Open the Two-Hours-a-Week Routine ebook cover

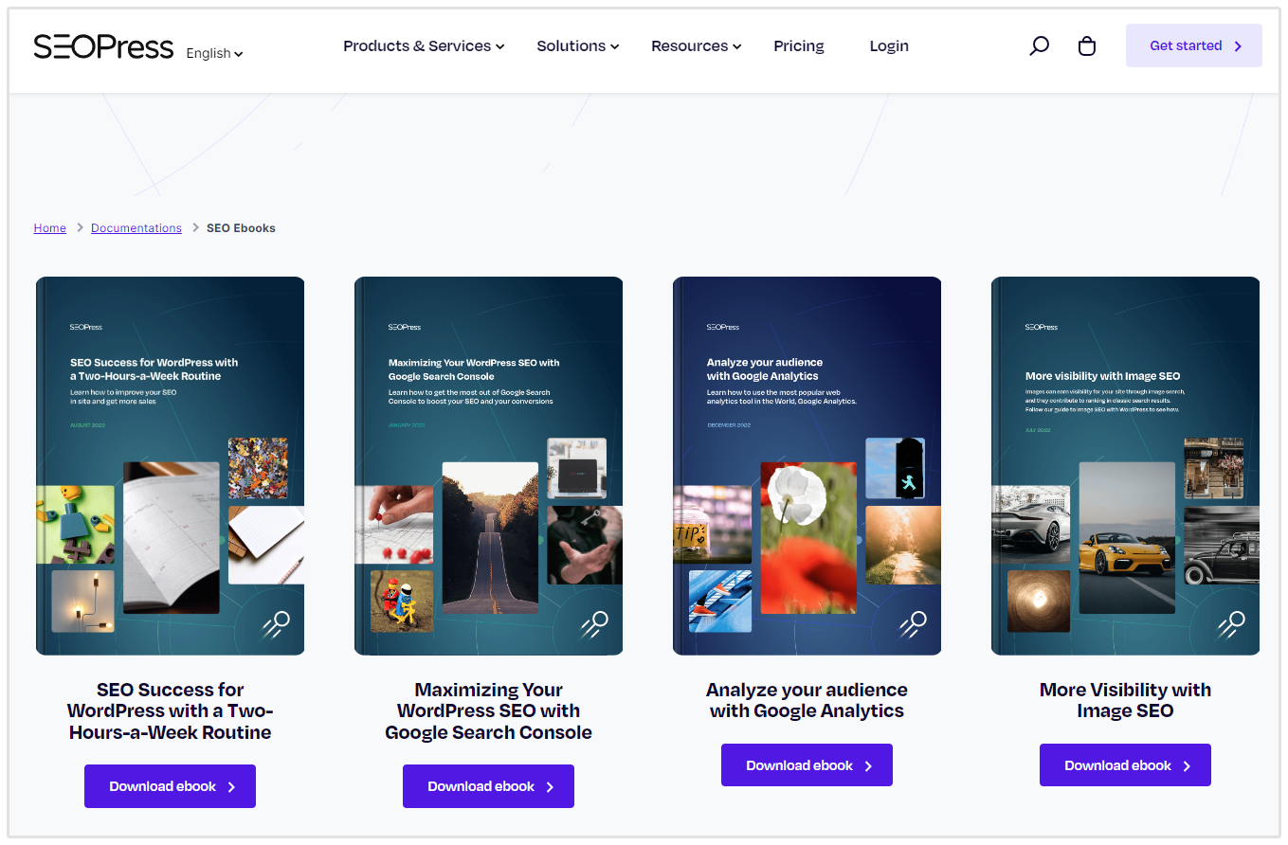pos(171,466)
